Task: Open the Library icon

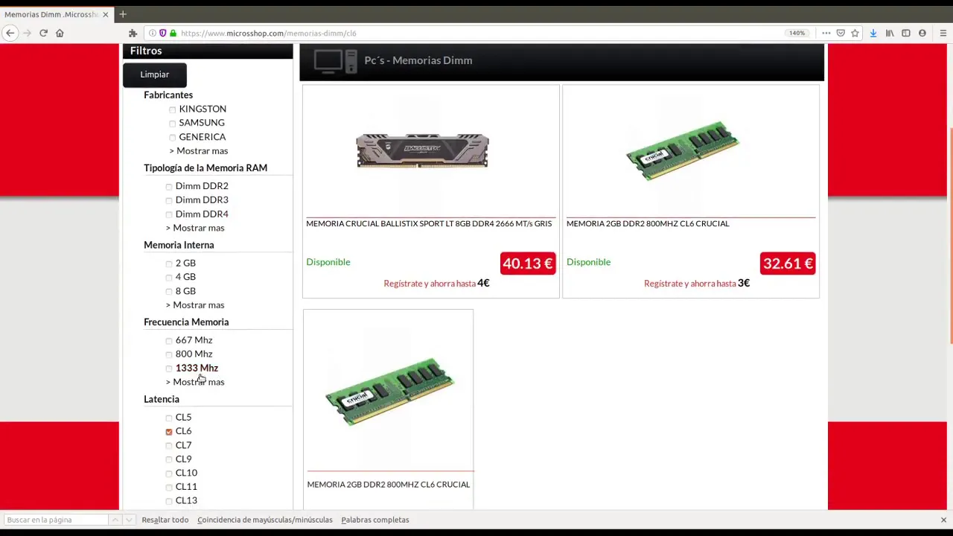Action: pos(890,33)
